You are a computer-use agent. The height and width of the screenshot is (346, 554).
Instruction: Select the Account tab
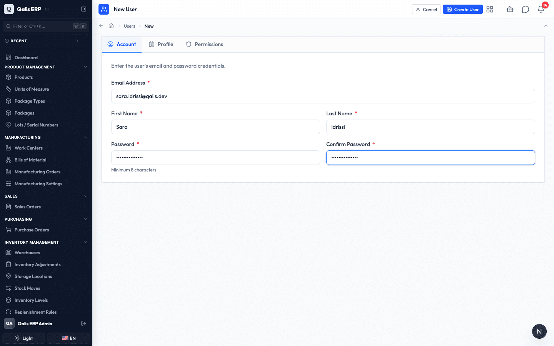[x=122, y=45]
